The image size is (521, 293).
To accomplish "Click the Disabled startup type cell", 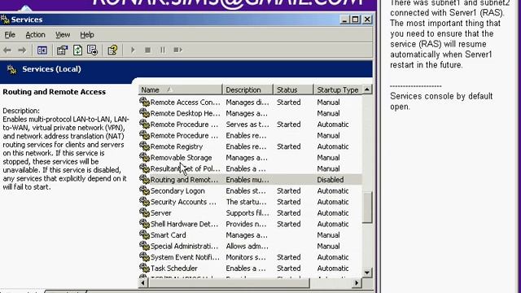I will pyautogui.click(x=331, y=180).
